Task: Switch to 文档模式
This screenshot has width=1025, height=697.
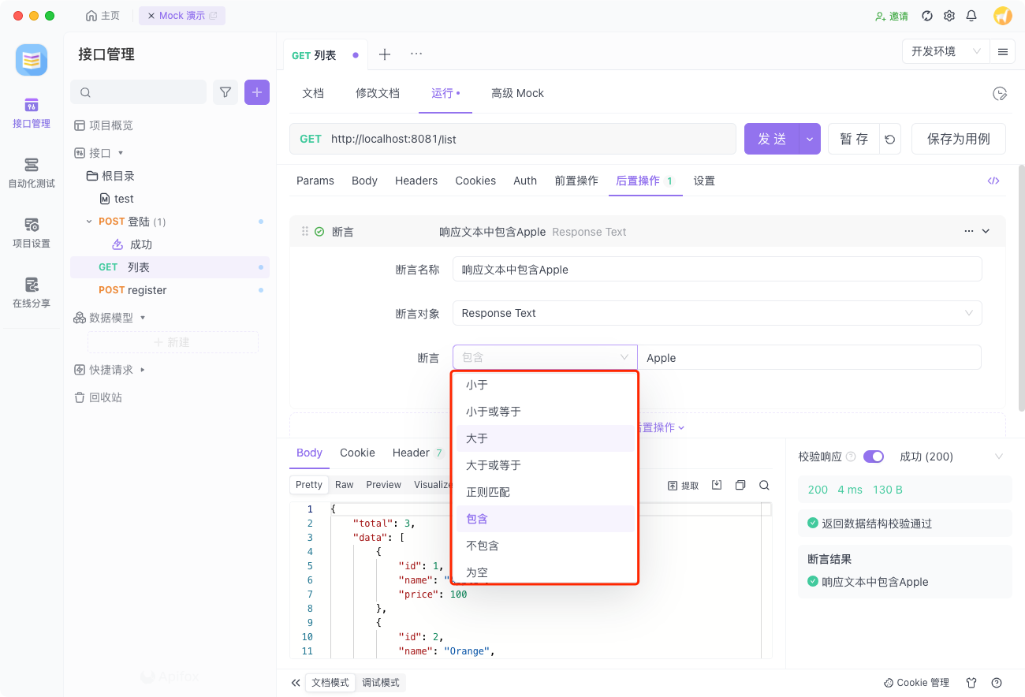Action: [330, 683]
